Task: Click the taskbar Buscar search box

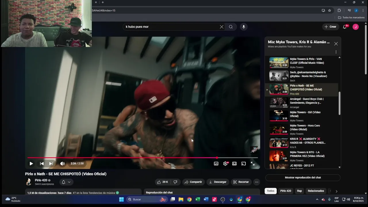Action: (x=147, y=200)
